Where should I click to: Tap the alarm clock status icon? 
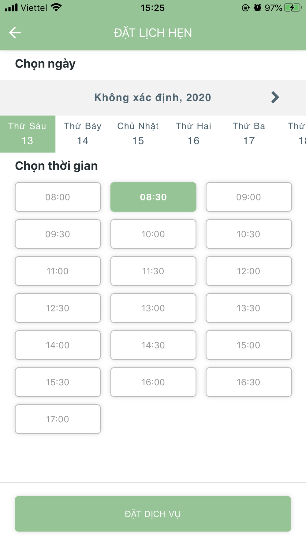pos(257,8)
